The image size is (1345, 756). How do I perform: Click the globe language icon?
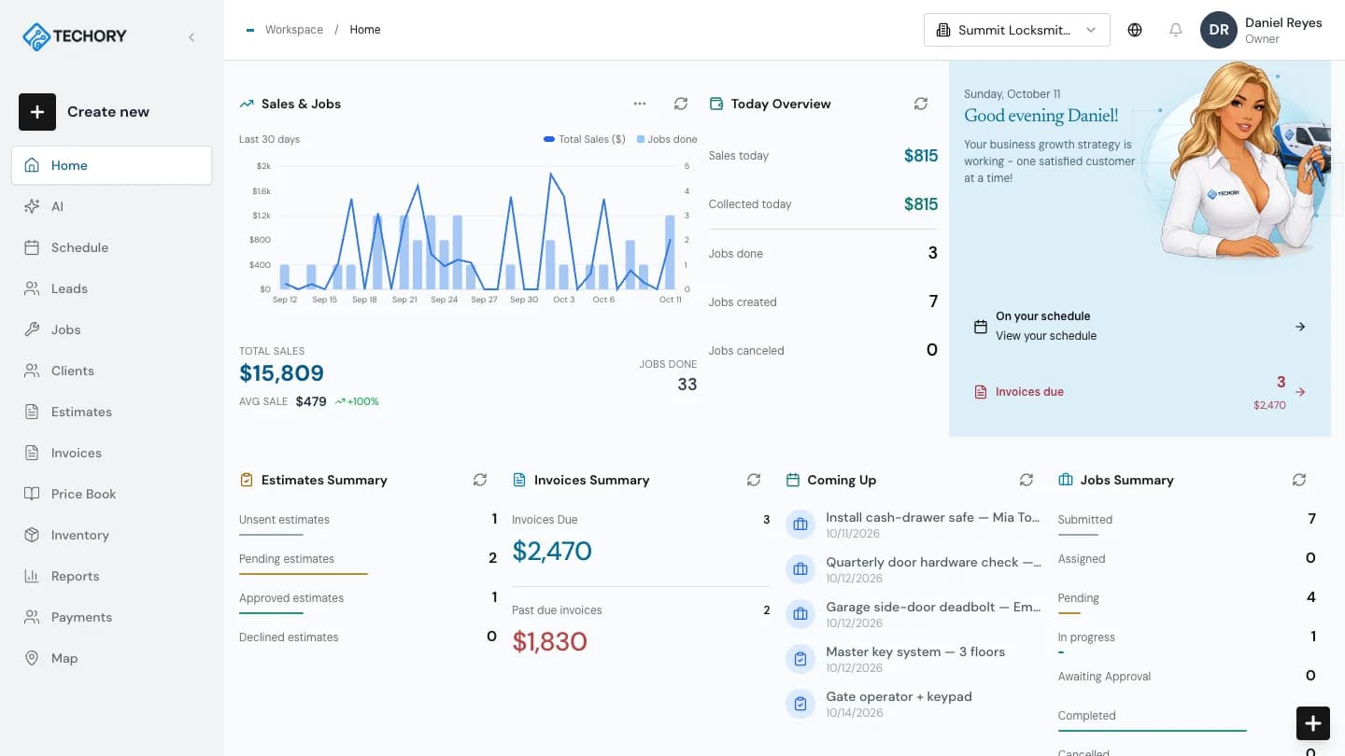coord(1135,30)
